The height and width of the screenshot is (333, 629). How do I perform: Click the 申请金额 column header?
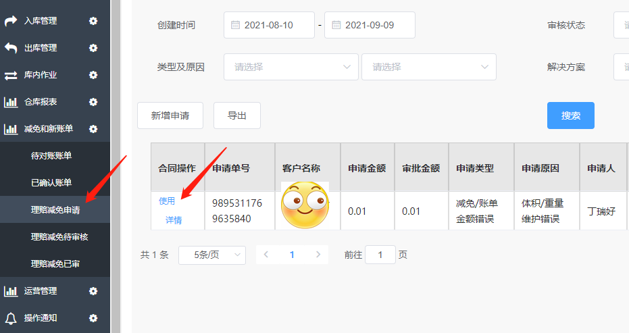pyautogui.click(x=368, y=168)
